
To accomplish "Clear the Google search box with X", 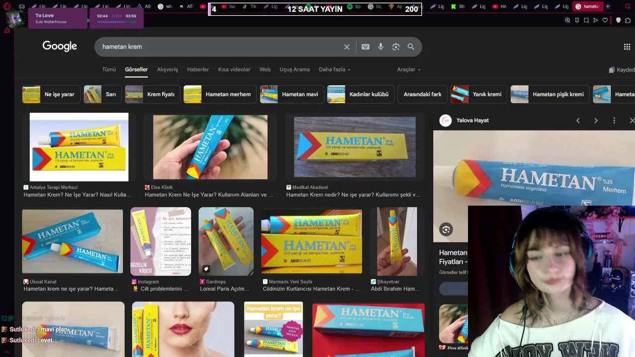I will [x=347, y=47].
